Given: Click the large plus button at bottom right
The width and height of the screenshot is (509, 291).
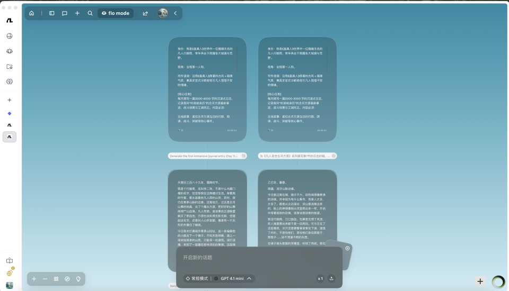Looking at the screenshot, I should coord(480,281).
